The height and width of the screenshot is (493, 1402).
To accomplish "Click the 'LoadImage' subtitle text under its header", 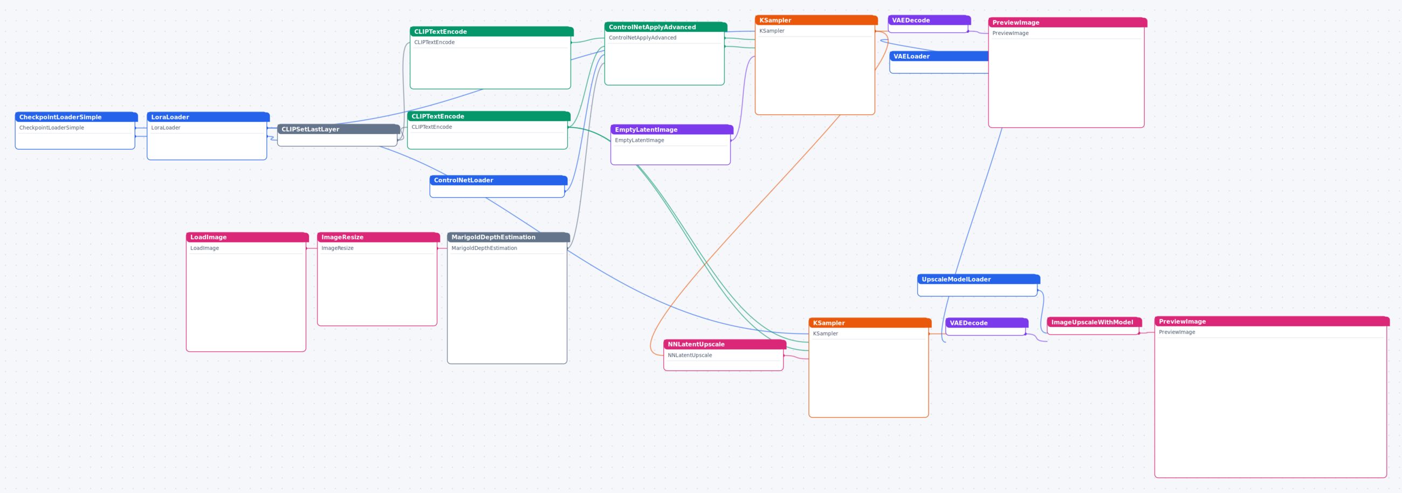I will [205, 248].
